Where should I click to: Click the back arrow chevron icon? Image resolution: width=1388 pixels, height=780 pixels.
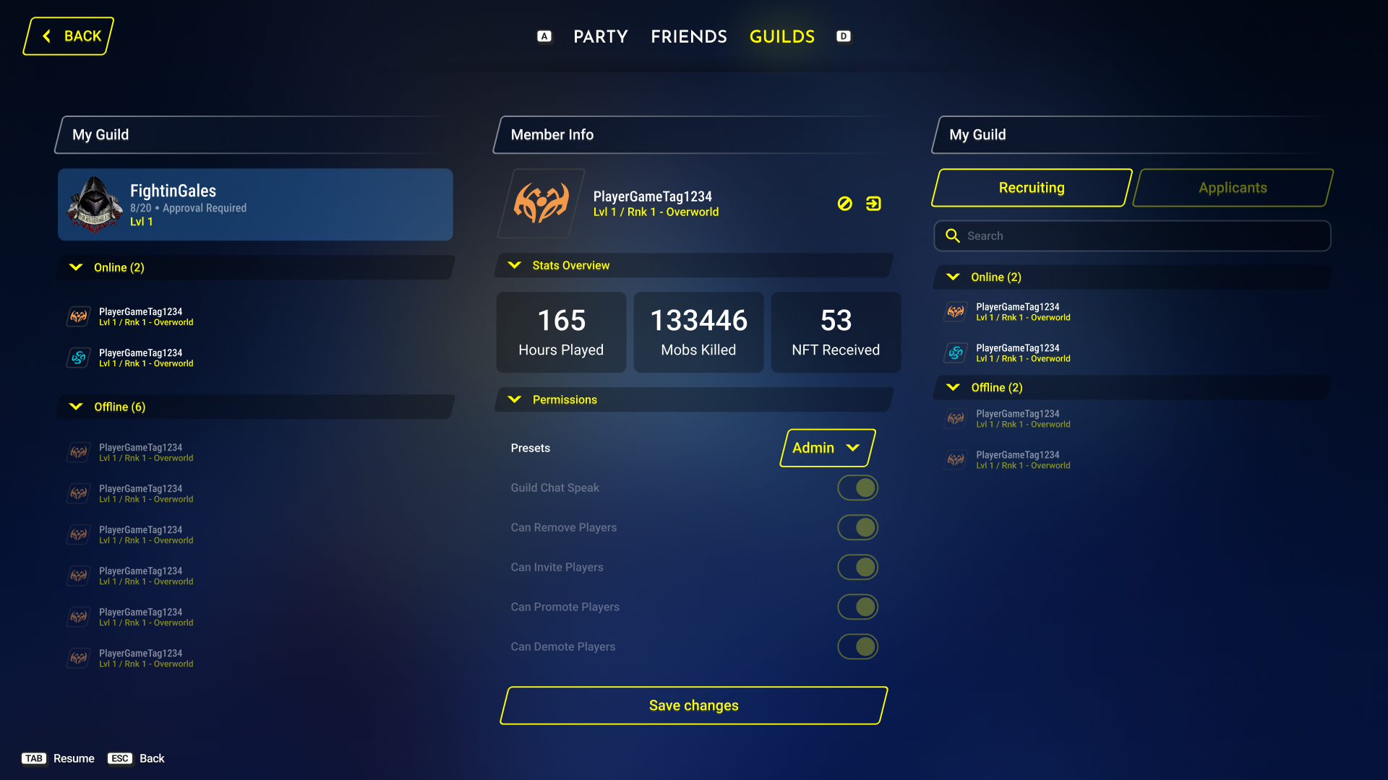[47, 36]
